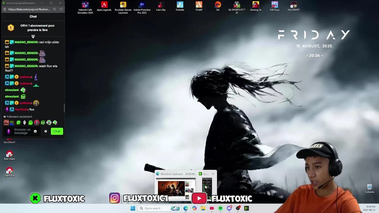Viewport: 379px width, 213px height.
Task: Open Discord from the taskbar
Action: (x=229, y=208)
